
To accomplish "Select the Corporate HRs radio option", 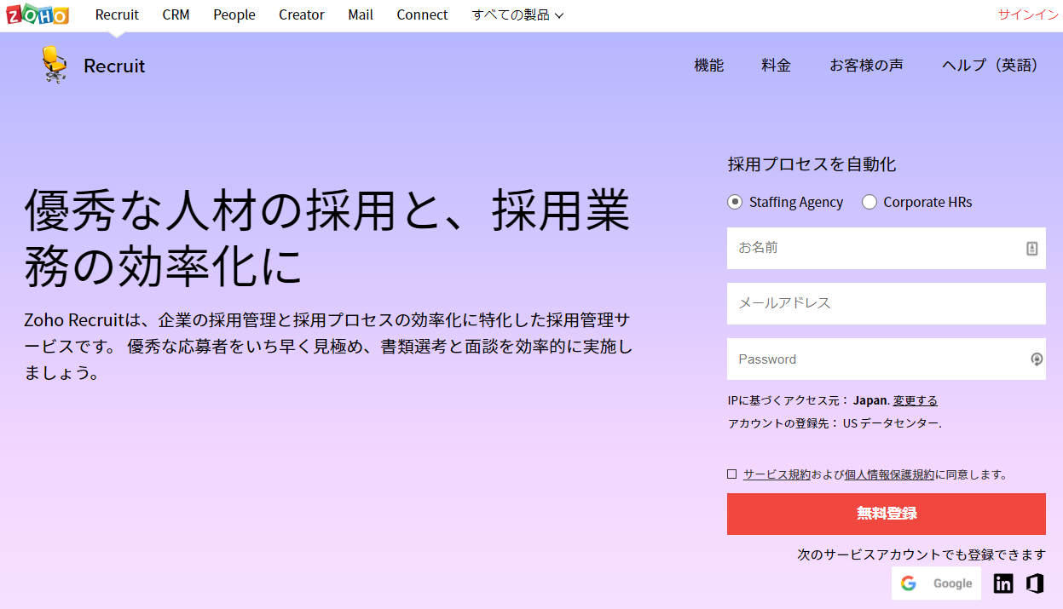I will 869,202.
